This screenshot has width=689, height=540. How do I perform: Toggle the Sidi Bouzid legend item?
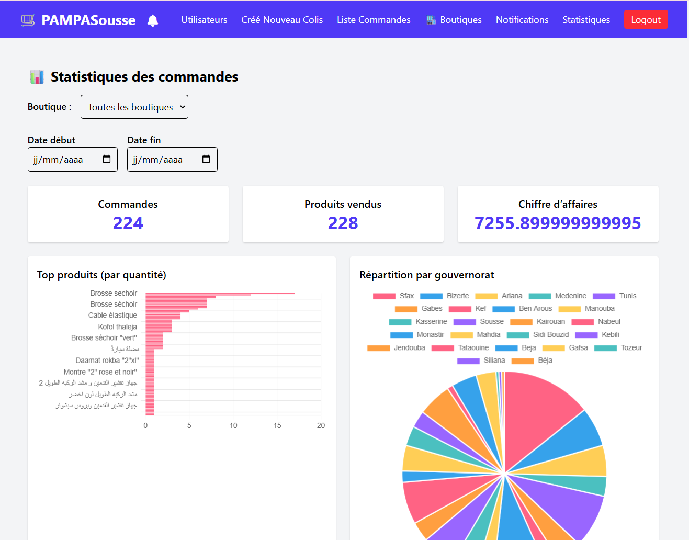[x=538, y=335]
